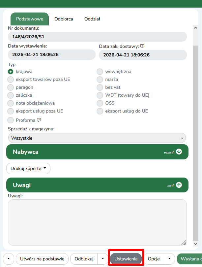
Task: Open the Drukuj kopertę dropdown
Action: point(28,169)
